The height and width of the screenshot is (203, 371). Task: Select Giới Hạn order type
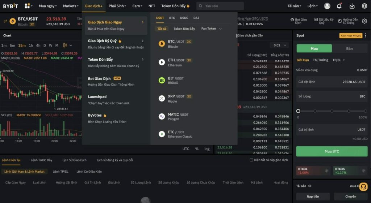[x=303, y=60]
